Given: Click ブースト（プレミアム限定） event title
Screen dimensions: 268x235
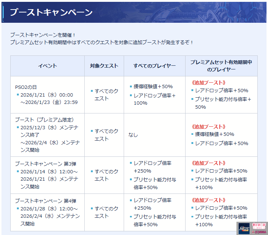Looking at the screenshot, I should (x=44, y=120).
